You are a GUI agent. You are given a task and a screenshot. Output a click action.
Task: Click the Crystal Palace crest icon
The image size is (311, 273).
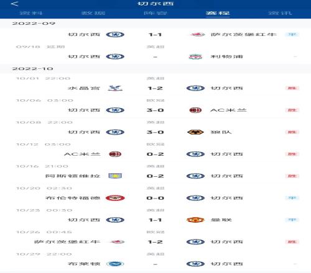point(115,88)
